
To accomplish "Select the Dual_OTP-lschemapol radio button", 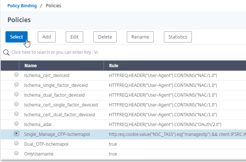I will click(16, 143).
